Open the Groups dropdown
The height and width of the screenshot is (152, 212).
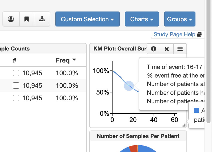coord(179,19)
